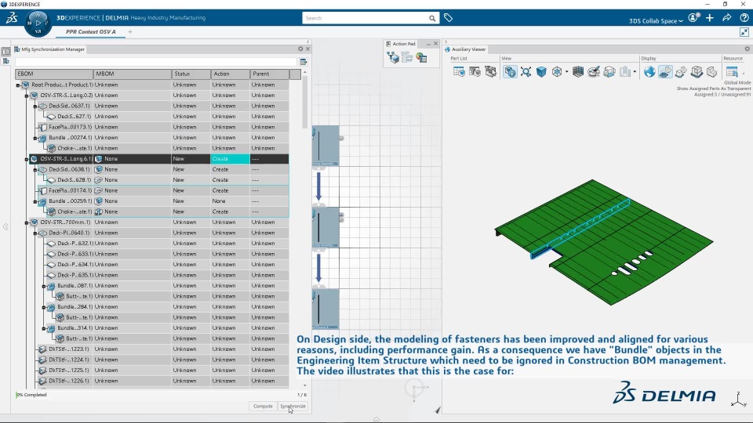753x423 pixels.
Task: Switch to the Mfg Synchronization Manager tab
Action: click(x=49, y=49)
